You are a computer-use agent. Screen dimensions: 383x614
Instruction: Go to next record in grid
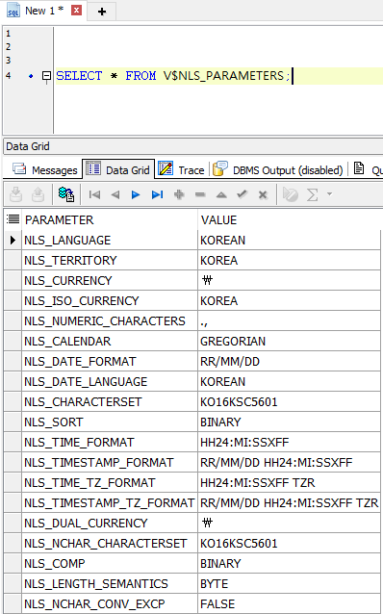136,194
